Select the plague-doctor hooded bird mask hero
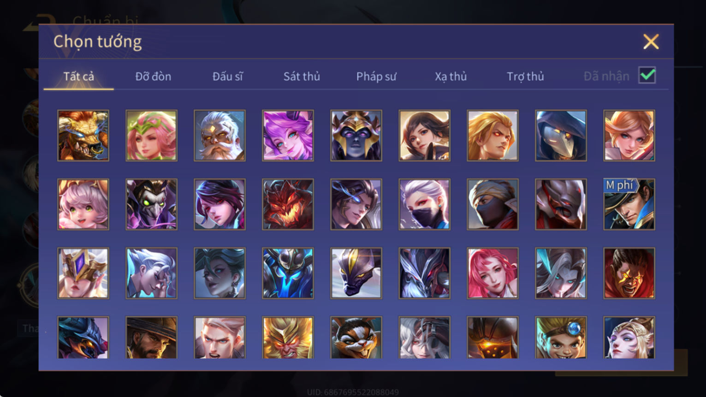Image resolution: width=706 pixels, height=397 pixels. point(561,136)
